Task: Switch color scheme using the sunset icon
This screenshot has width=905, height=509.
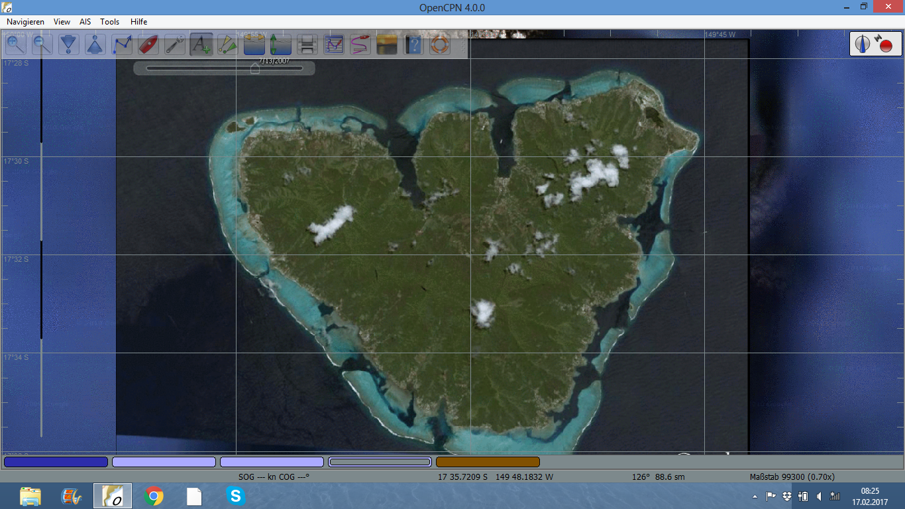Action: [x=386, y=44]
